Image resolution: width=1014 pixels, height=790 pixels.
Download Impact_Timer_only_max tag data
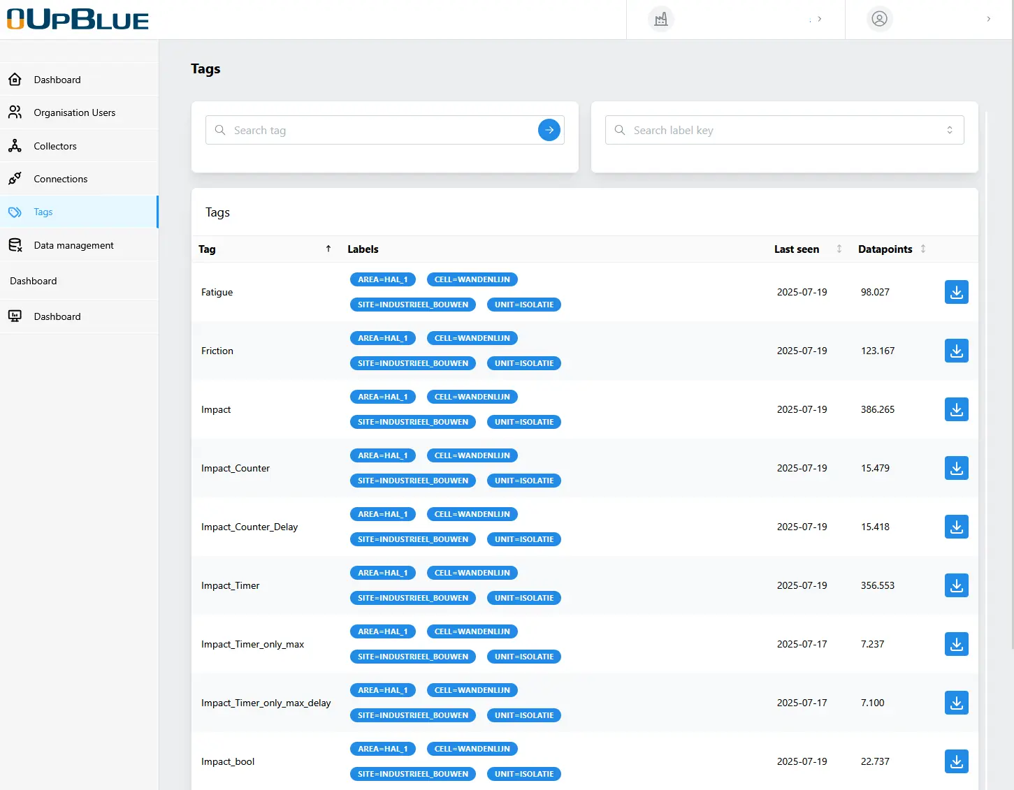pos(956,644)
